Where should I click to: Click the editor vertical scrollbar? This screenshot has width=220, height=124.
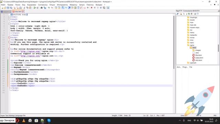point(174,42)
